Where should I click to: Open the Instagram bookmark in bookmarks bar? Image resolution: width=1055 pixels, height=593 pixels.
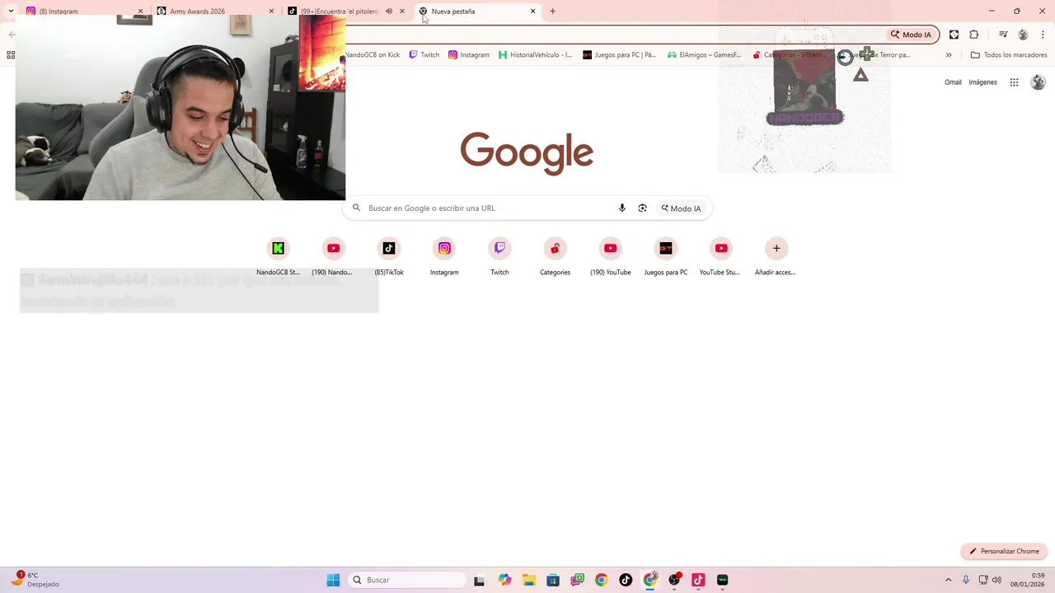(x=469, y=55)
